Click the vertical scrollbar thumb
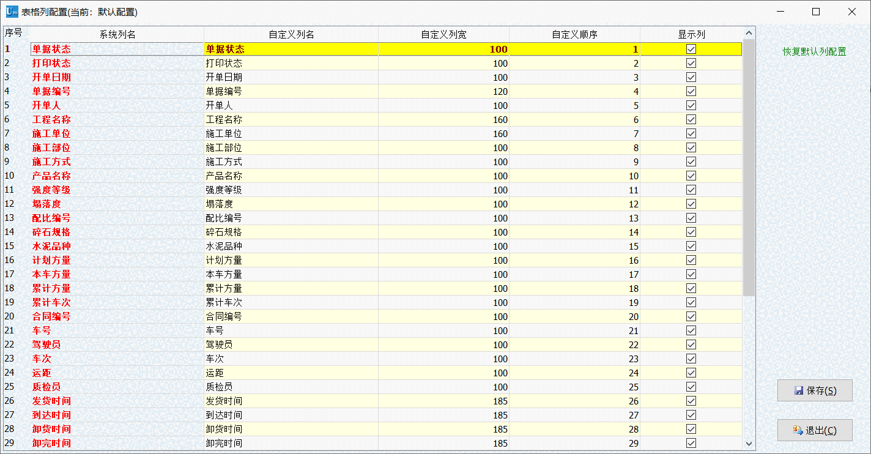 (749, 168)
